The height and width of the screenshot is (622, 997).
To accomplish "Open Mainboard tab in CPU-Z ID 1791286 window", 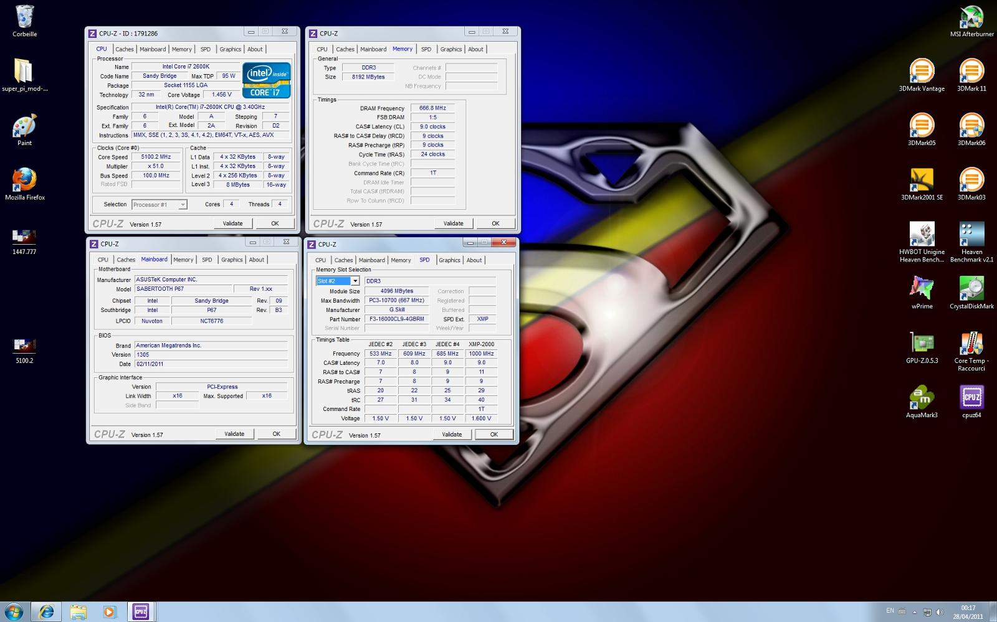I will [153, 49].
